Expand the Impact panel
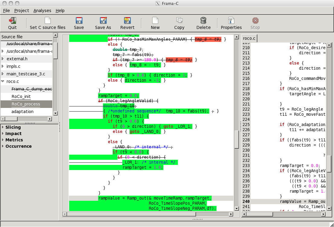Viewport: 334px width, 227px height. tap(2, 134)
